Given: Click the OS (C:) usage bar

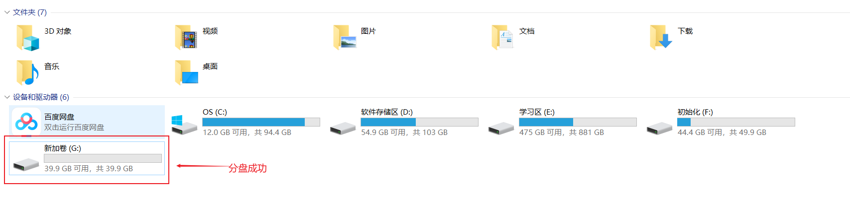Looking at the screenshot, I should (x=261, y=122).
